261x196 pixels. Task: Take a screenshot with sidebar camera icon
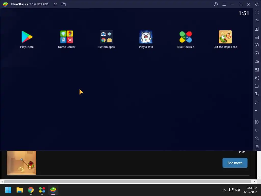tap(257, 78)
